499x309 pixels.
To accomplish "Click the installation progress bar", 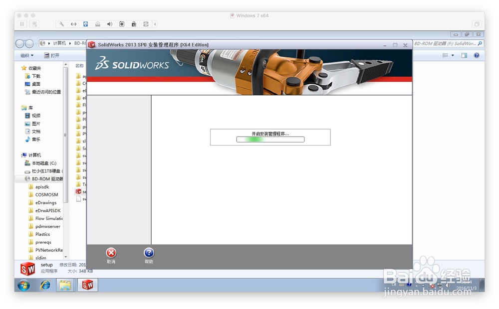I will 270,140.
